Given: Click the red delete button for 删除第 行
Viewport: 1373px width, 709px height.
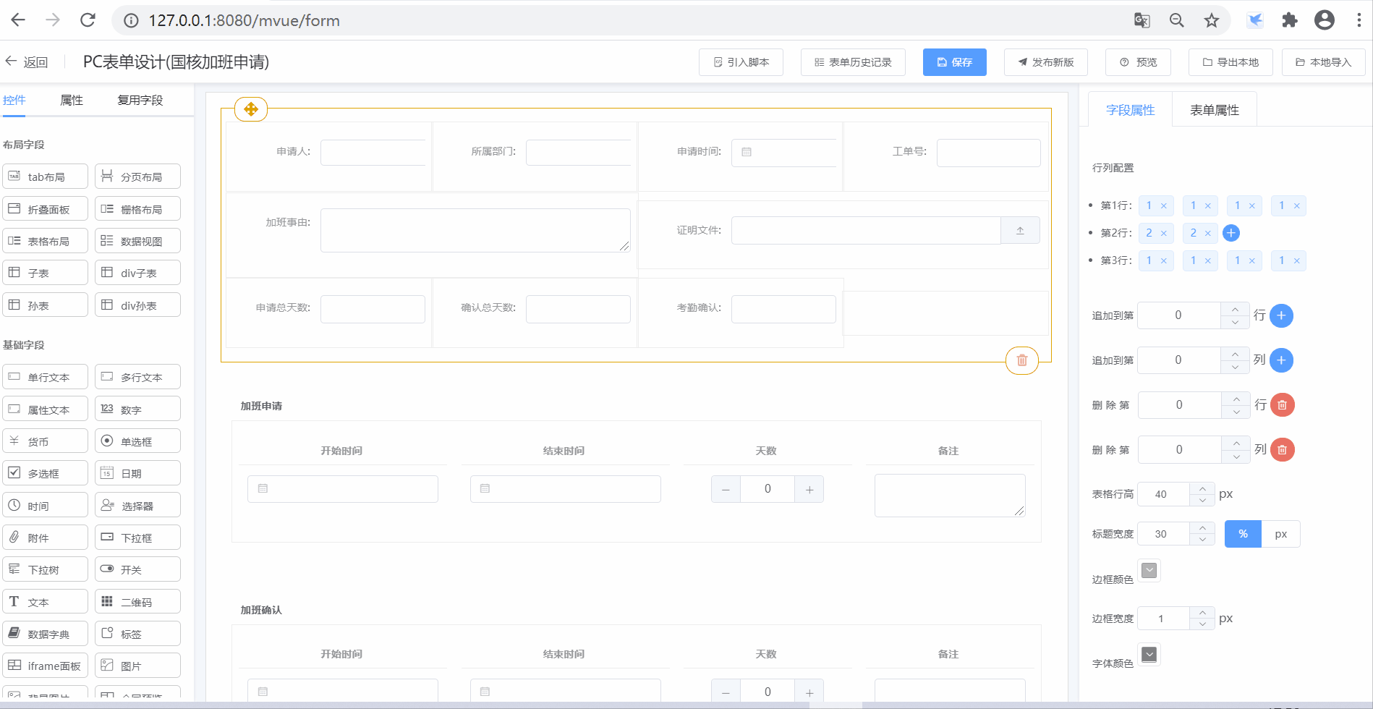Looking at the screenshot, I should pos(1282,405).
